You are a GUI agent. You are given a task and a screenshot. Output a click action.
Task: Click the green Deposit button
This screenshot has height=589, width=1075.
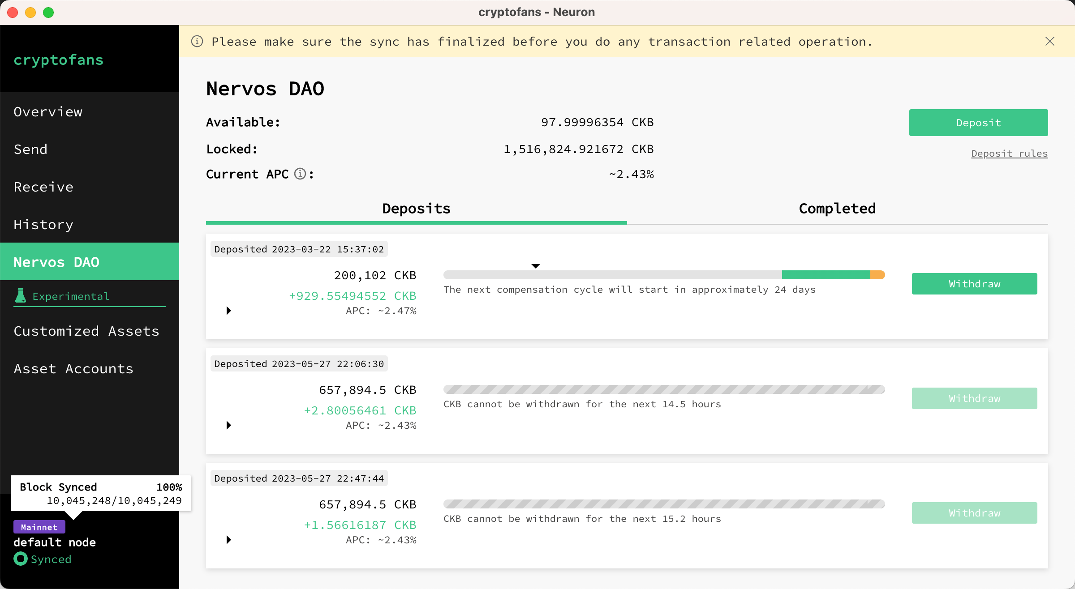click(978, 123)
